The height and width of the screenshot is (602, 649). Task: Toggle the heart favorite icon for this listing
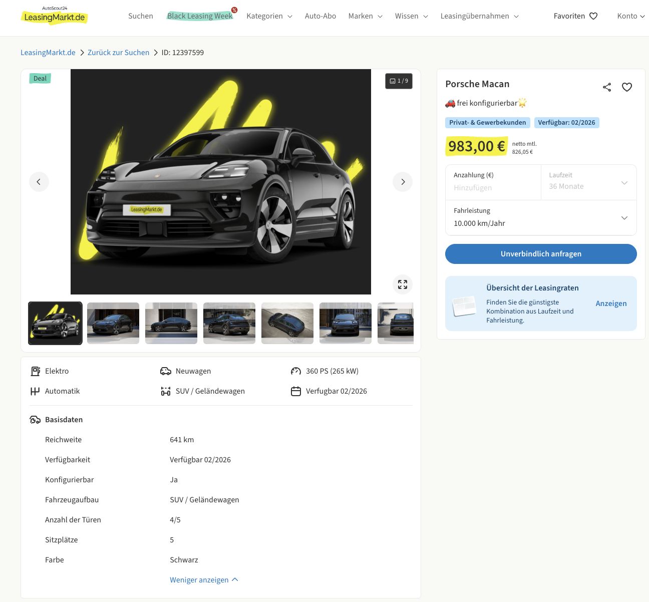626,87
